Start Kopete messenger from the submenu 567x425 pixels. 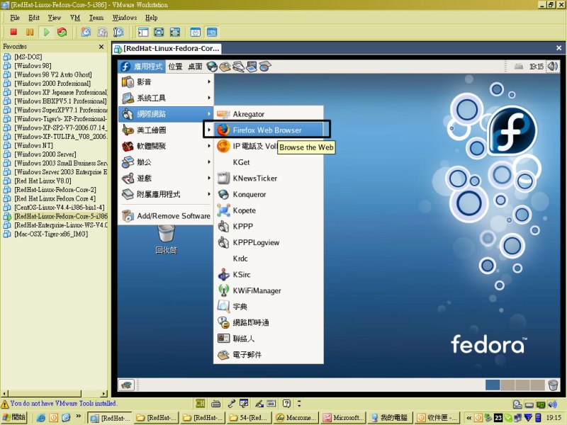click(269, 210)
